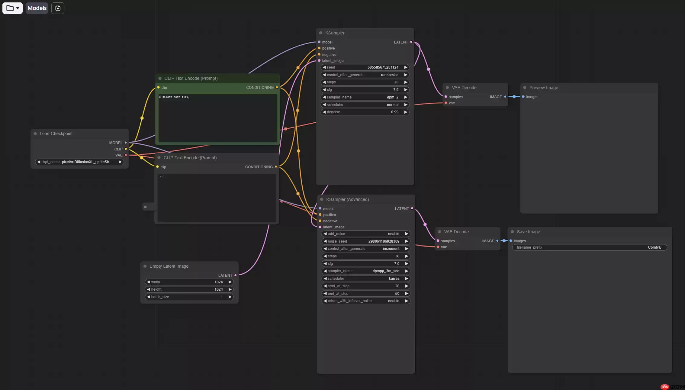Viewport: 685px width, 390px height.
Task: Click the Preview Image node collapse dot
Action: pyautogui.click(x=525, y=88)
